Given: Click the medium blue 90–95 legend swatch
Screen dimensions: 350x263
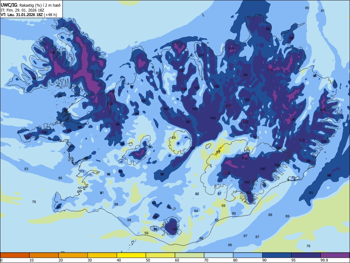Looking at the screenshot, I should click(277, 255).
